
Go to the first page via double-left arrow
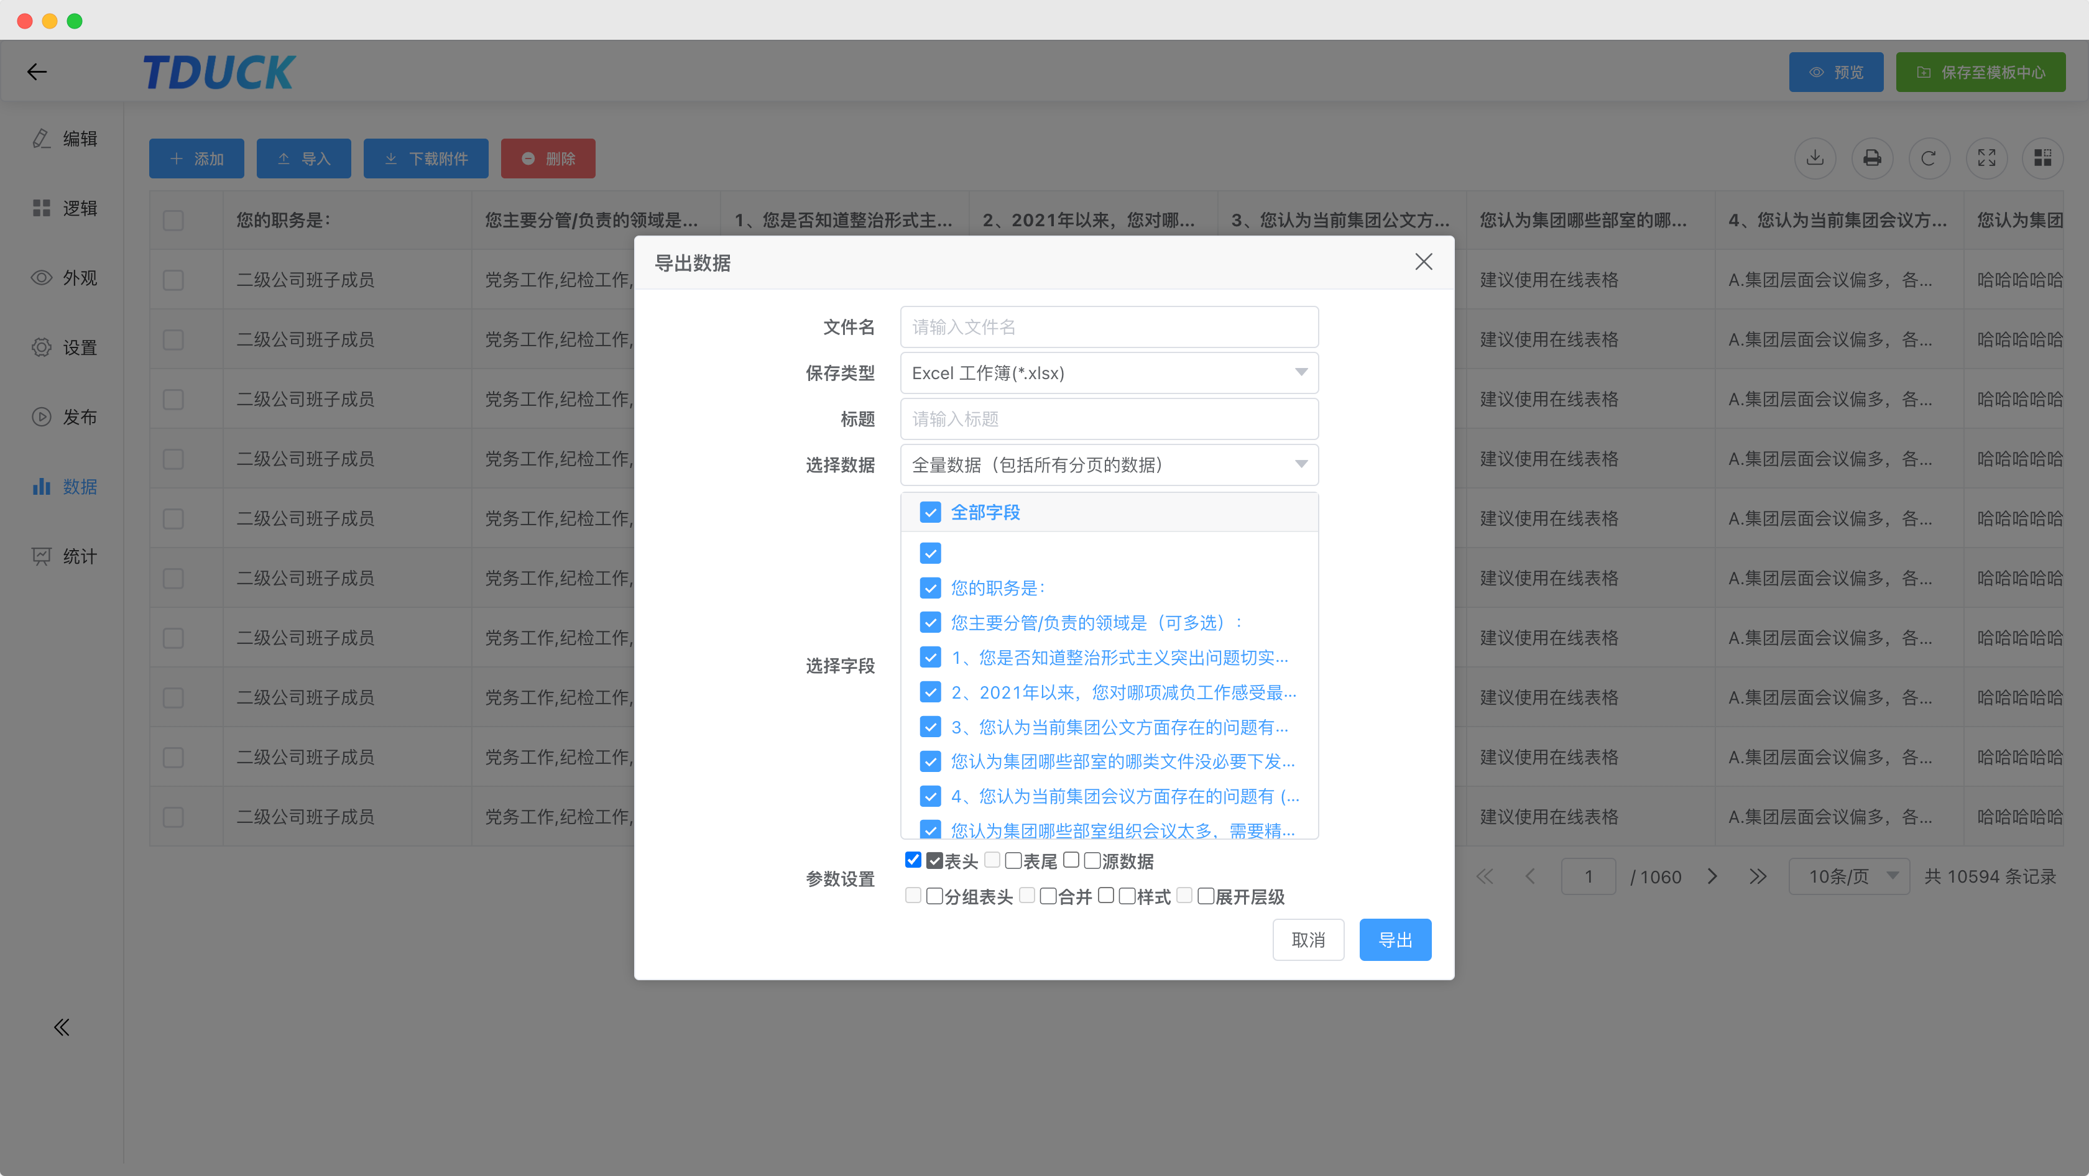(1484, 877)
